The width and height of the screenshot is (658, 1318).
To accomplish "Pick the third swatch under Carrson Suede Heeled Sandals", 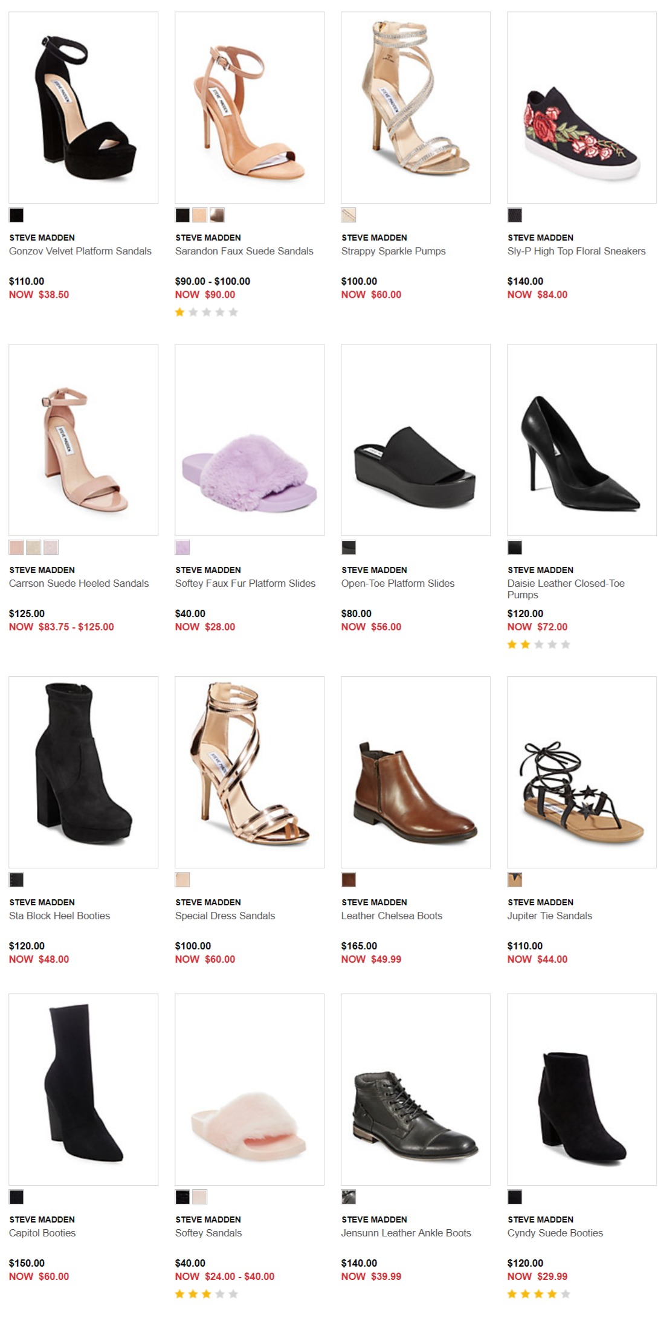I will click(51, 548).
